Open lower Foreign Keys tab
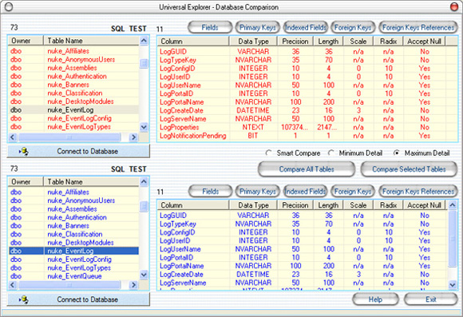This screenshot has width=463, height=317. (353, 192)
